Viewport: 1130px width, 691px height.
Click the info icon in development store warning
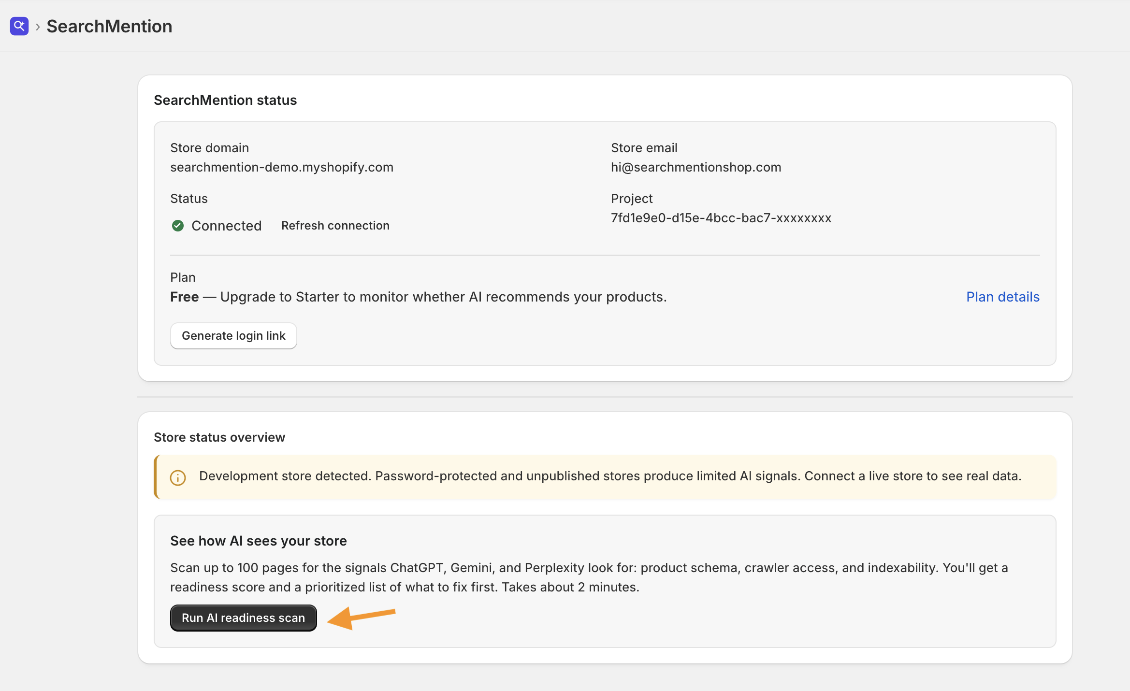[178, 477]
